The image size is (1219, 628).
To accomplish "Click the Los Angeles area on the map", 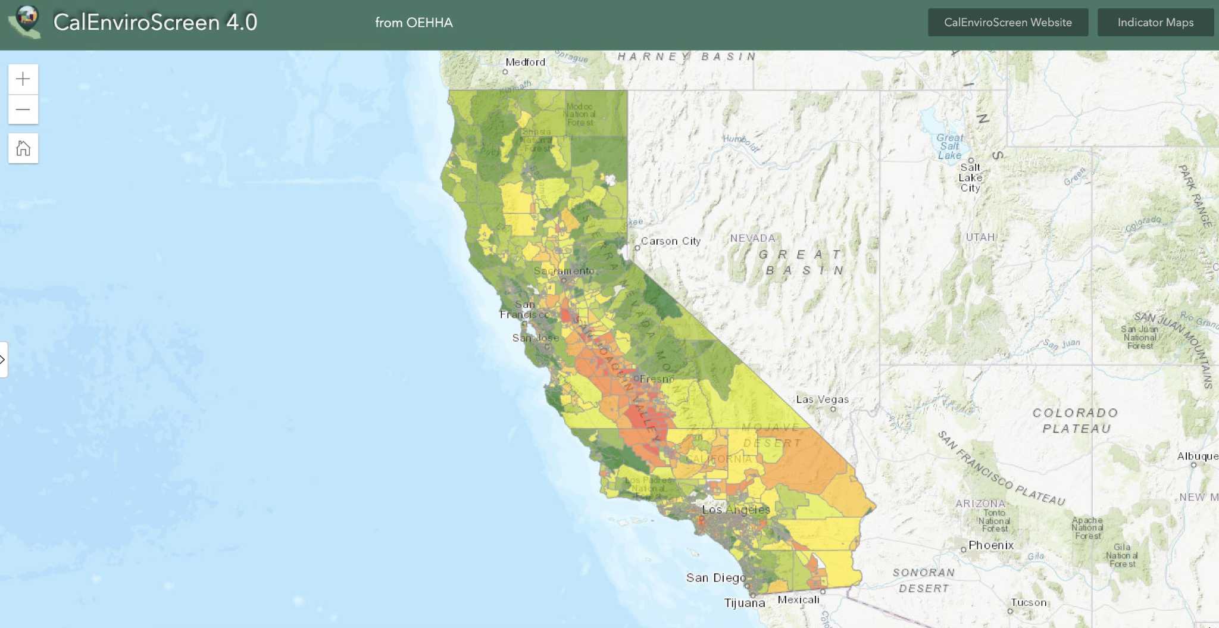I will pyautogui.click(x=735, y=511).
